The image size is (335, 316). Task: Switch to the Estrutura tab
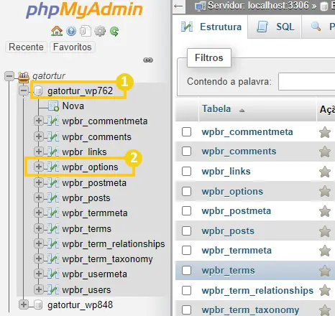click(211, 27)
